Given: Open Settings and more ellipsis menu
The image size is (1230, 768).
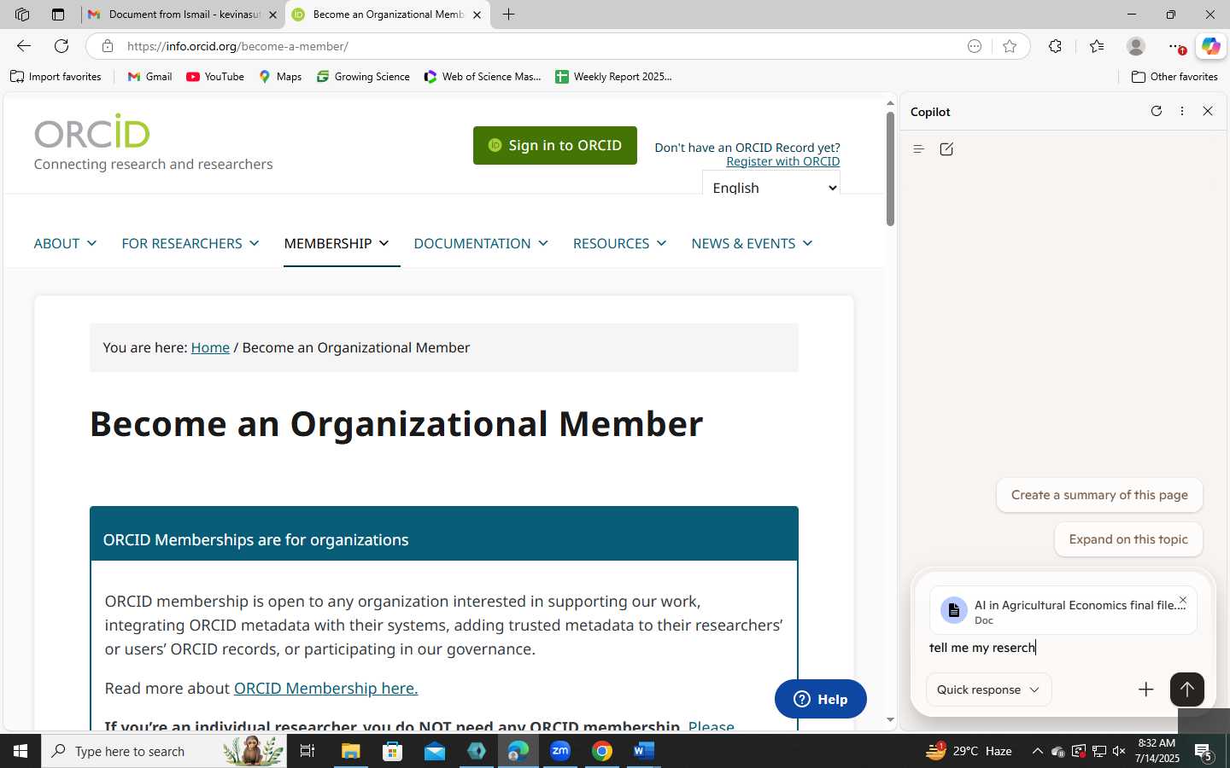Looking at the screenshot, I should [1176, 46].
